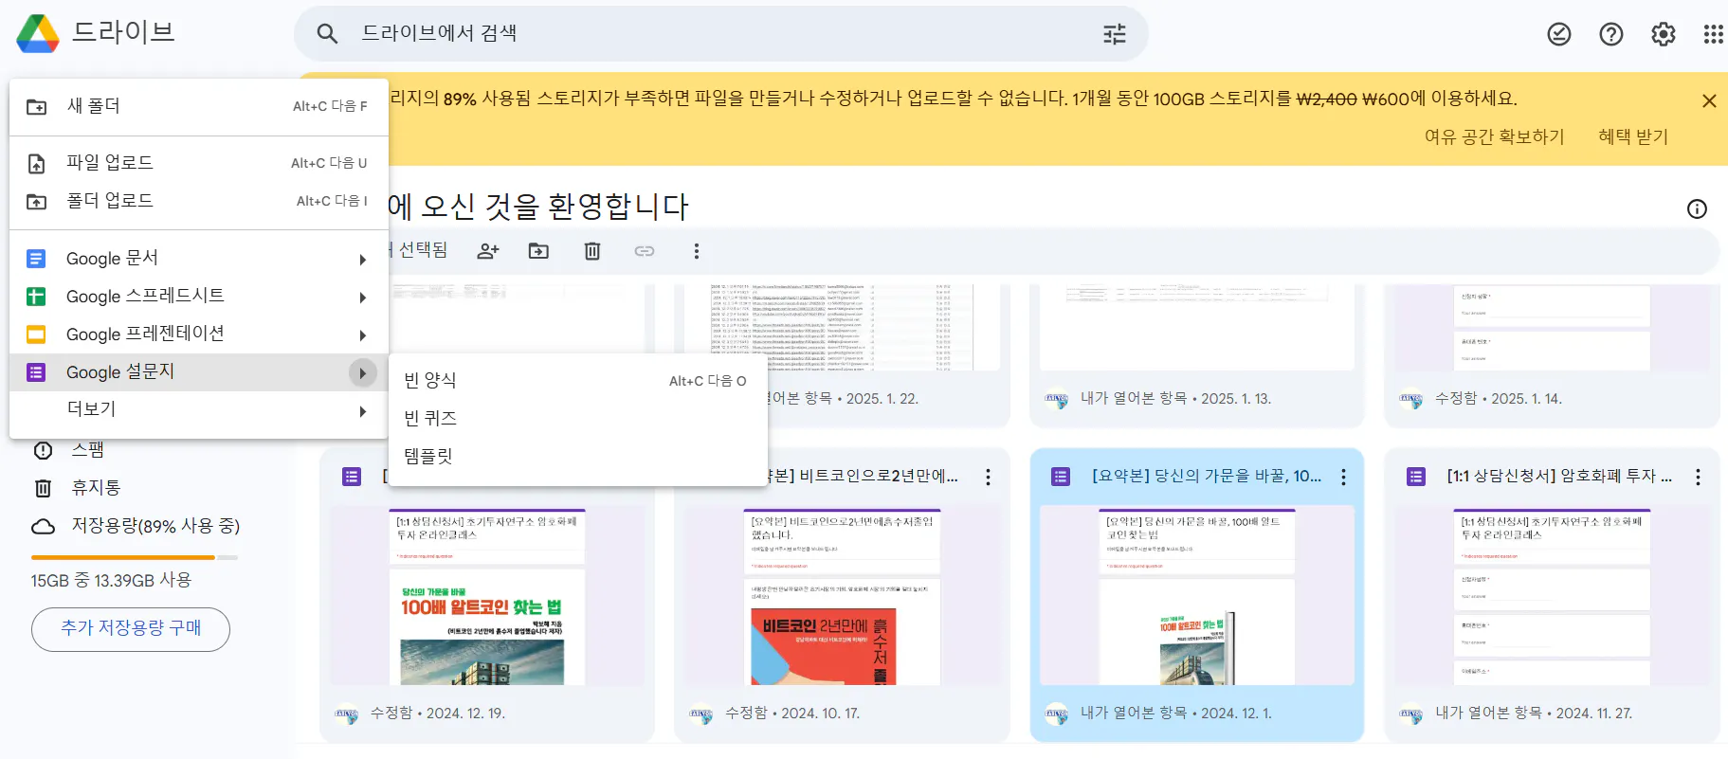Click the copy link toolbar icon

pos(645,251)
